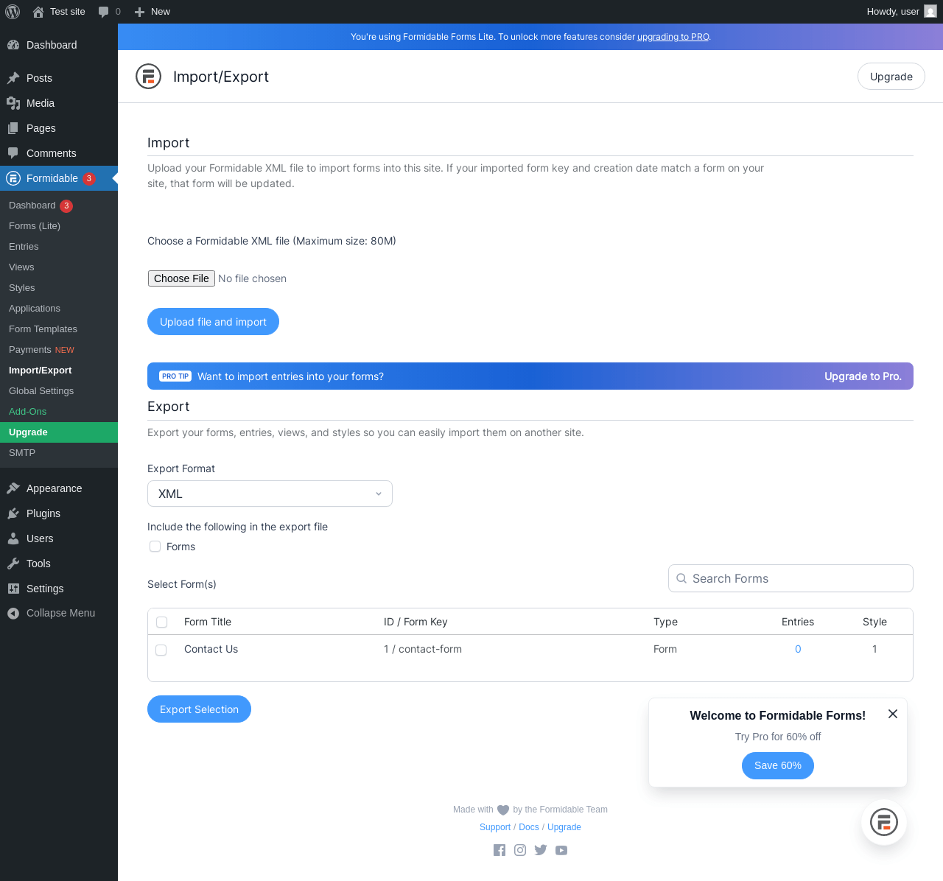Open the Contact Us form title
Screen dimensions: 943x881
point(211,649)
